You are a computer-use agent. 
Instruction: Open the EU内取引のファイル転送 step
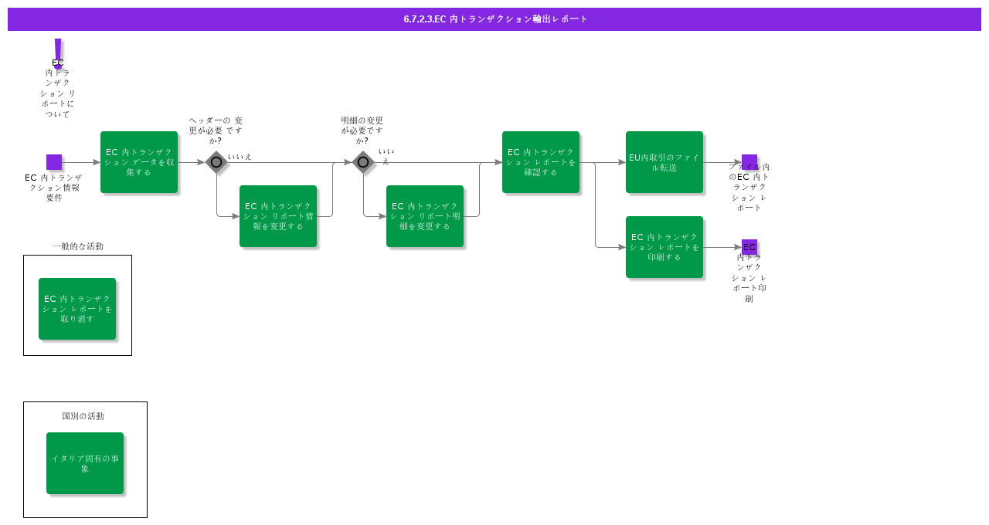[x=664, y=162]
